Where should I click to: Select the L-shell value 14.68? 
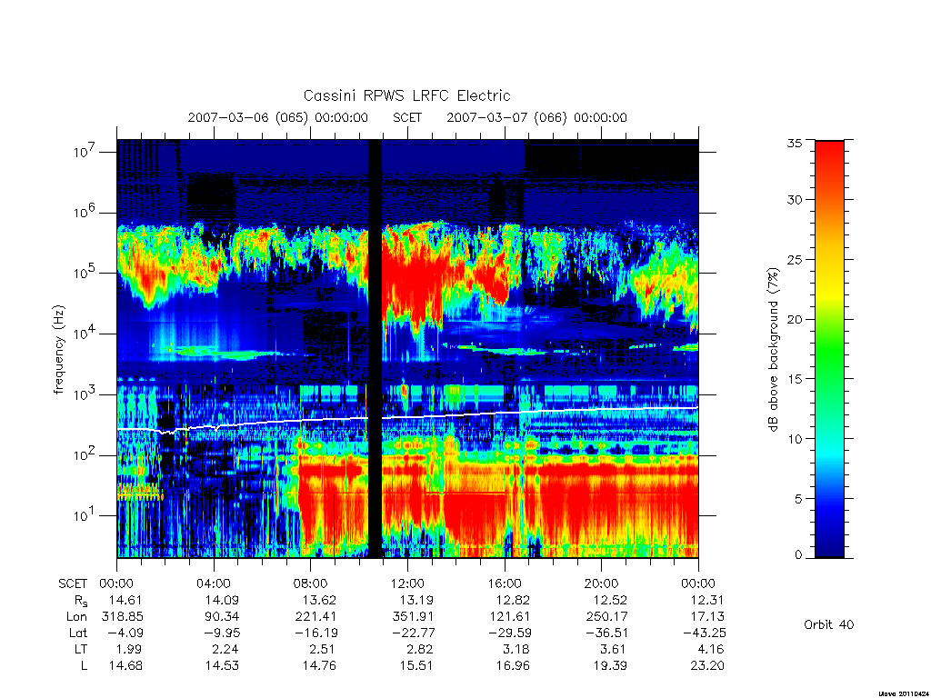[x=125, y=666]
